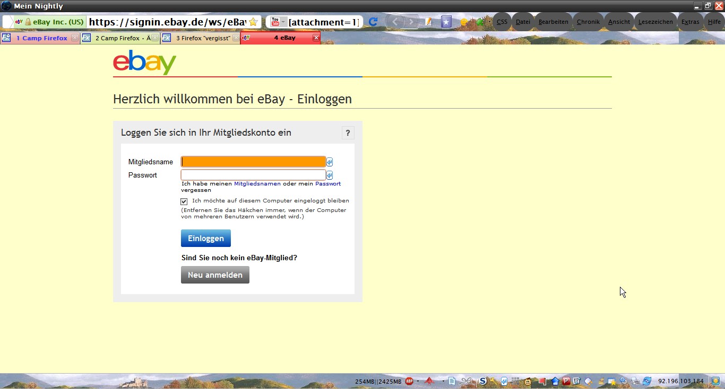This screenshot has height=389, width=725.
Task: Open the question mark help button
Action: (x=348, y=133)
